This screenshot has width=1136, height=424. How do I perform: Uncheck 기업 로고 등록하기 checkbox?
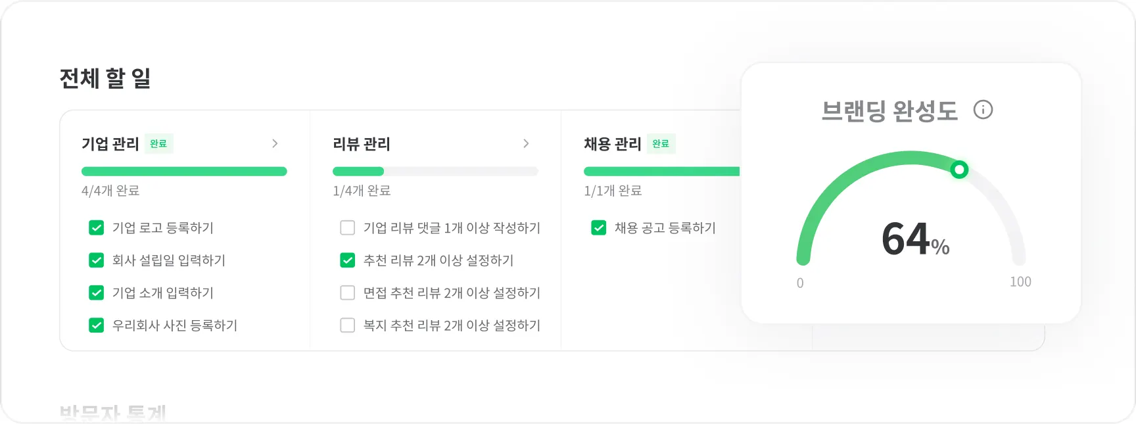pyautogui.click(x=97, y=228)
